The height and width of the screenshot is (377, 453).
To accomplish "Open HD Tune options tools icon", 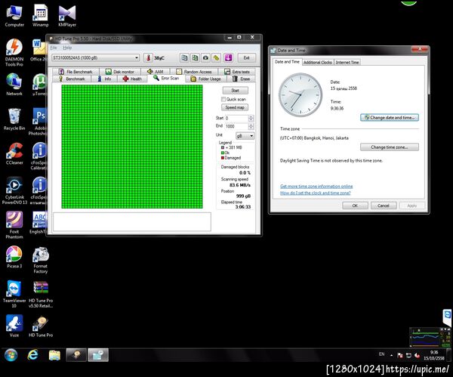I will click(x=217, y=58).
